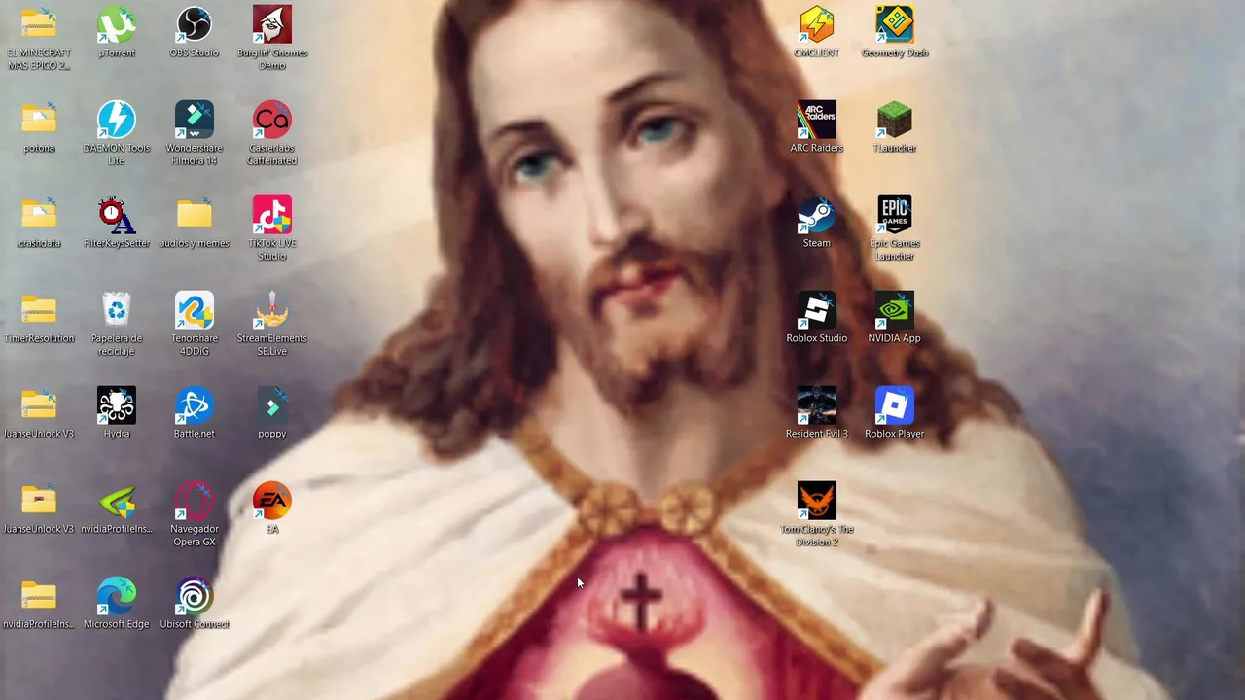This screenshot has width=1245, height=700.
Task: Open the EA app icon
Action: click(272, 502)
